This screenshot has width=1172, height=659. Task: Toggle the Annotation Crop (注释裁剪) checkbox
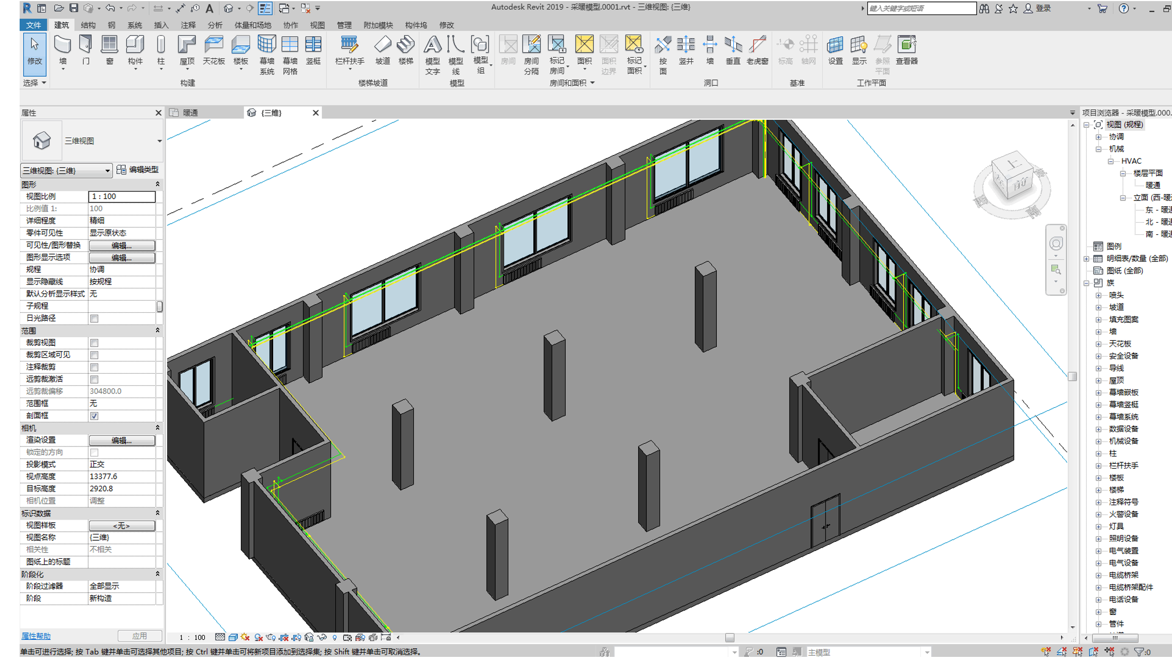94,367
